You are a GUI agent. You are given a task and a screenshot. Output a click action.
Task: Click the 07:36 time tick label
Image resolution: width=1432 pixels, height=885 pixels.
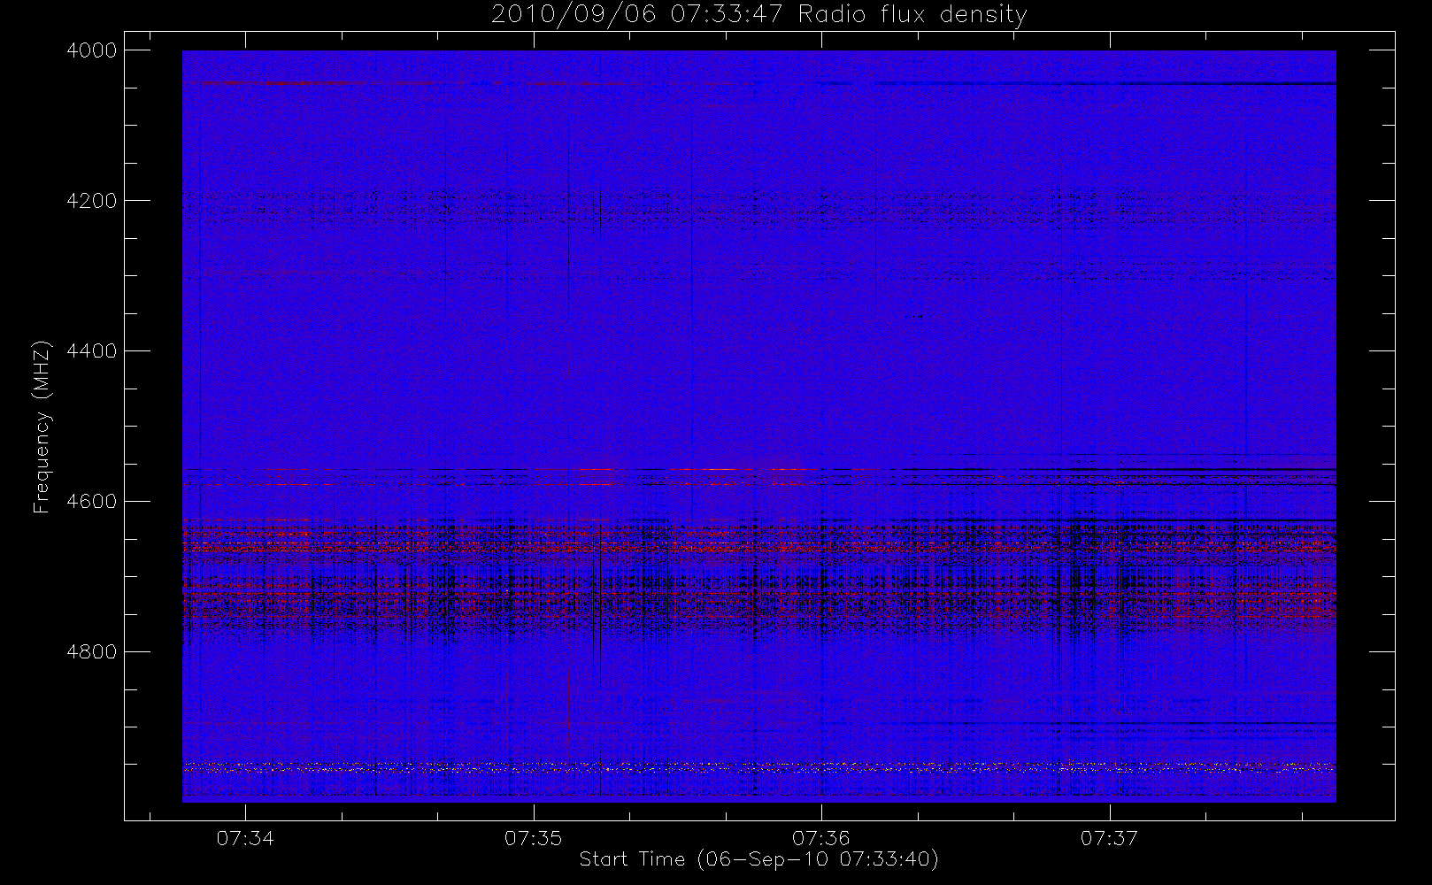[x=821, y=838]
